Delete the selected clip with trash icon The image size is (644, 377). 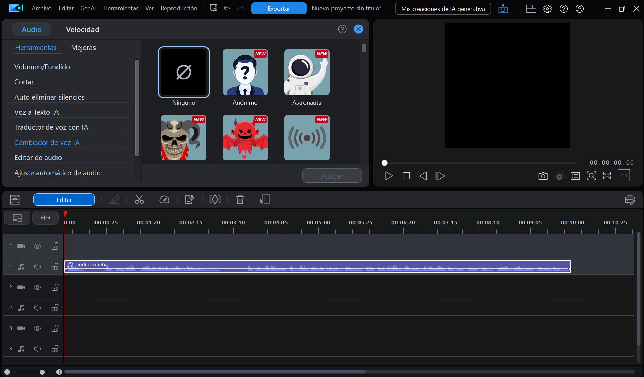(240, 200)
